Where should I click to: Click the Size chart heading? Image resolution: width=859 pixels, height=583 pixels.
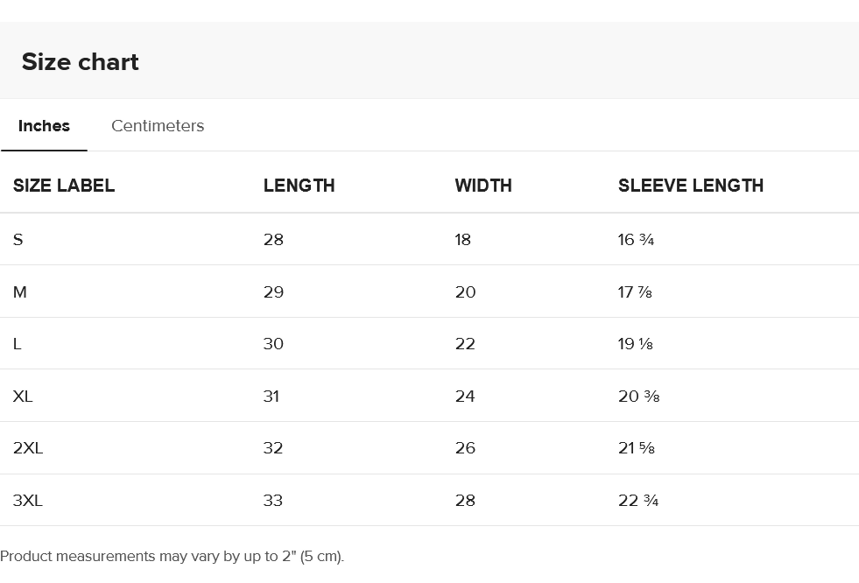tap(81, 62)
